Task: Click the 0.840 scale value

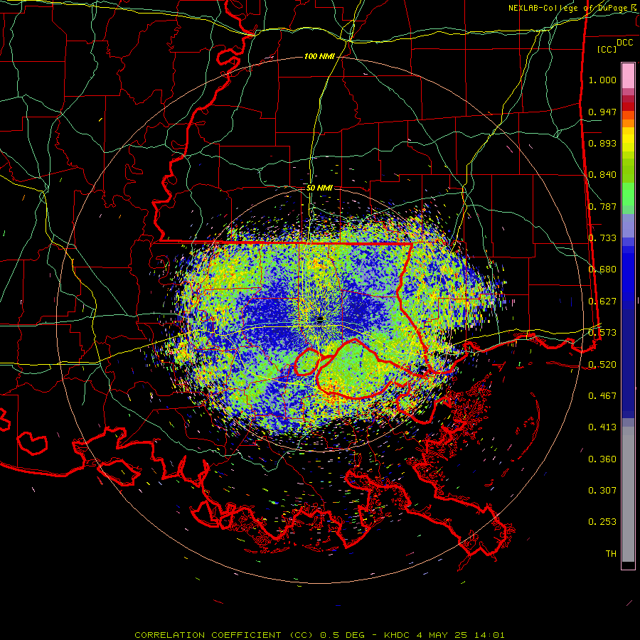Action: pyautogui.click(x=602, y=175)
